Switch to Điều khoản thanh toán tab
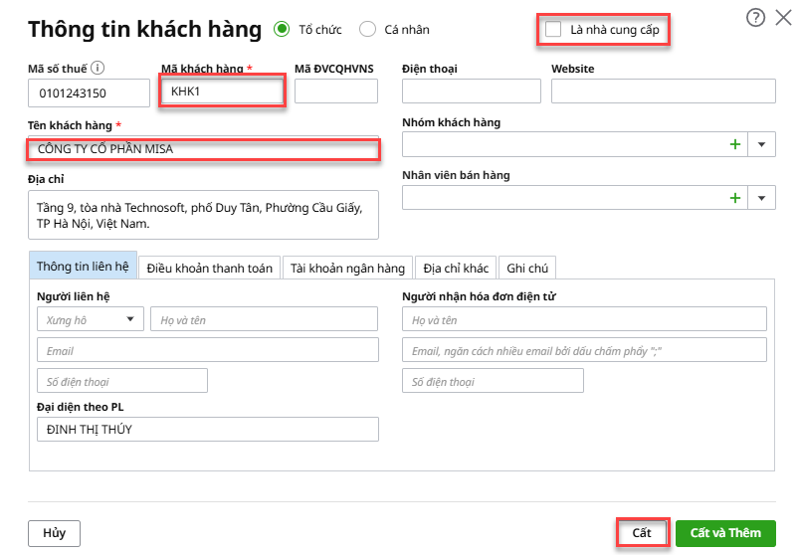The height and width of the screenshot is (555, 799). click(210, 268)
